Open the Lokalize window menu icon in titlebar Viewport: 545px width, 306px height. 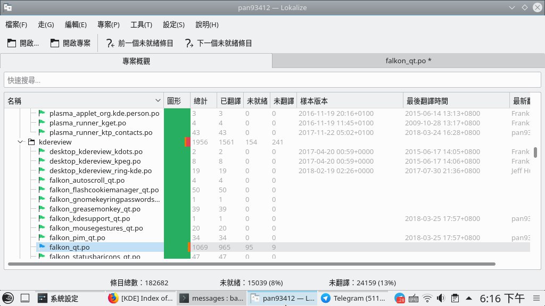[x=7, y=7]
